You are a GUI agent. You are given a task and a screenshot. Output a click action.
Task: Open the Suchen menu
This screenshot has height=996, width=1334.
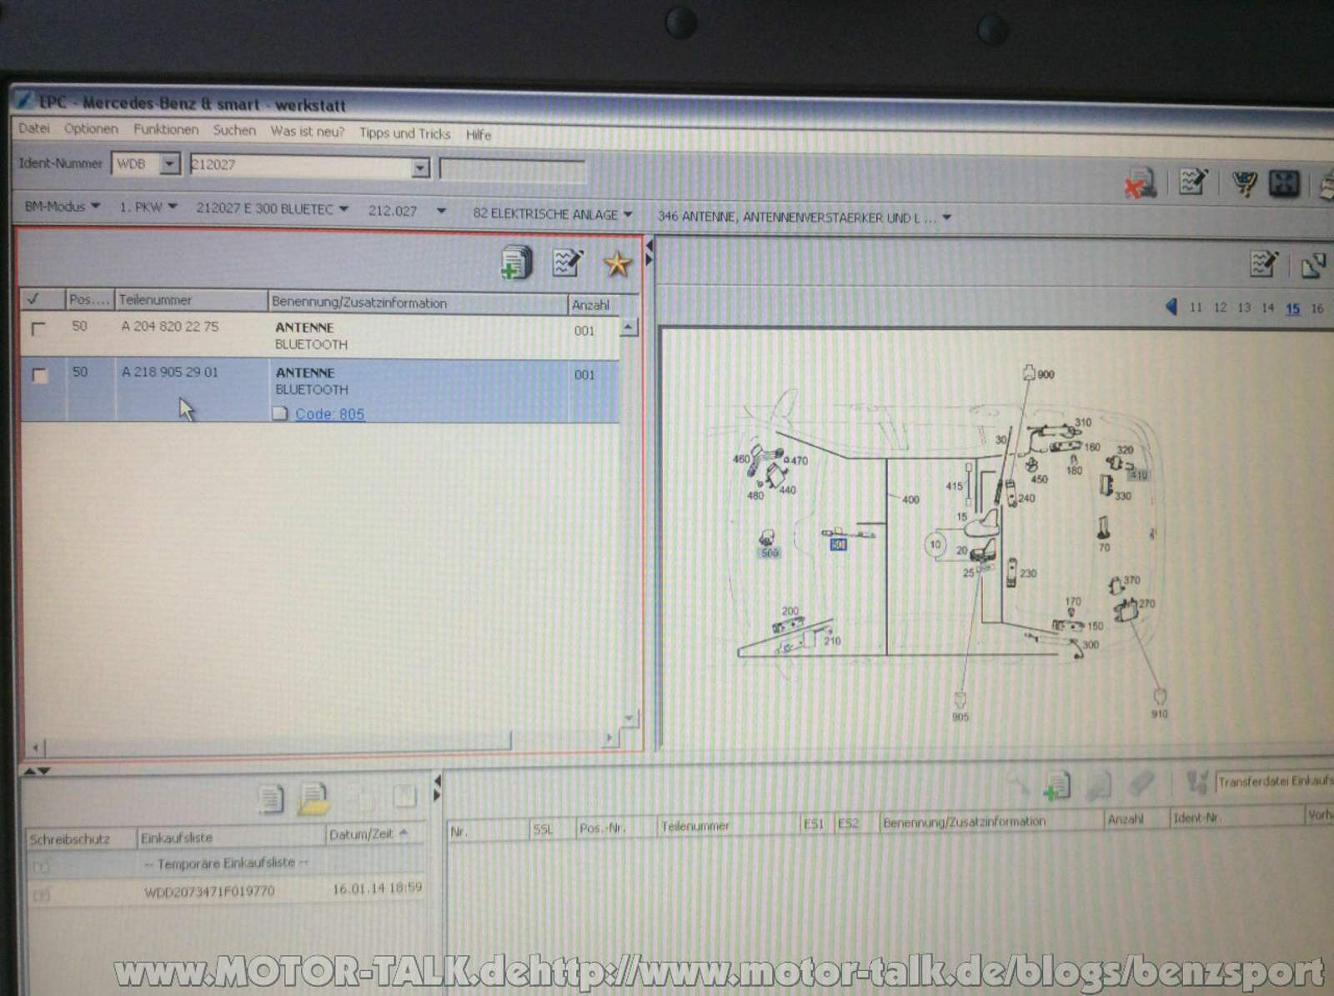pos(234,130)
